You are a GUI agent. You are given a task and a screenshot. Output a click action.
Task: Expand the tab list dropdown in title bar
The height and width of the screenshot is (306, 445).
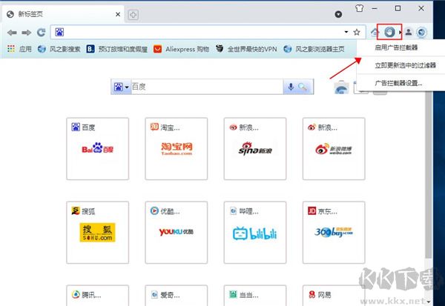point(338,14)
